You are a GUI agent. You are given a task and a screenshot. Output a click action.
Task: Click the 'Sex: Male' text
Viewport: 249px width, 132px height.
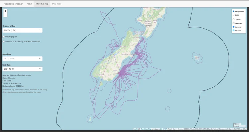(7, 81)
